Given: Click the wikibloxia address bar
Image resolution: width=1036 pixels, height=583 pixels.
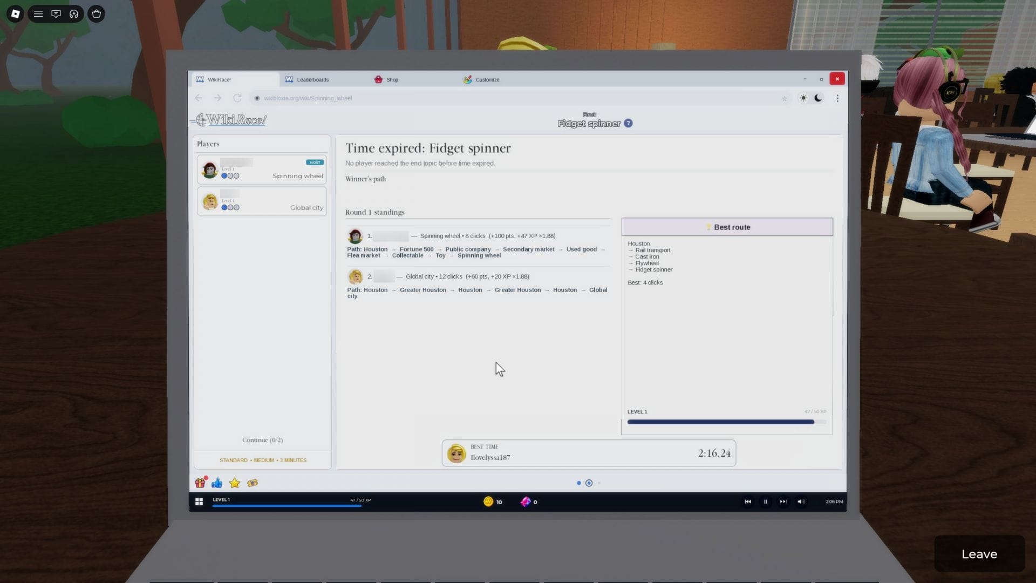Looking at the screenshot, I should [x=518, y=98].
